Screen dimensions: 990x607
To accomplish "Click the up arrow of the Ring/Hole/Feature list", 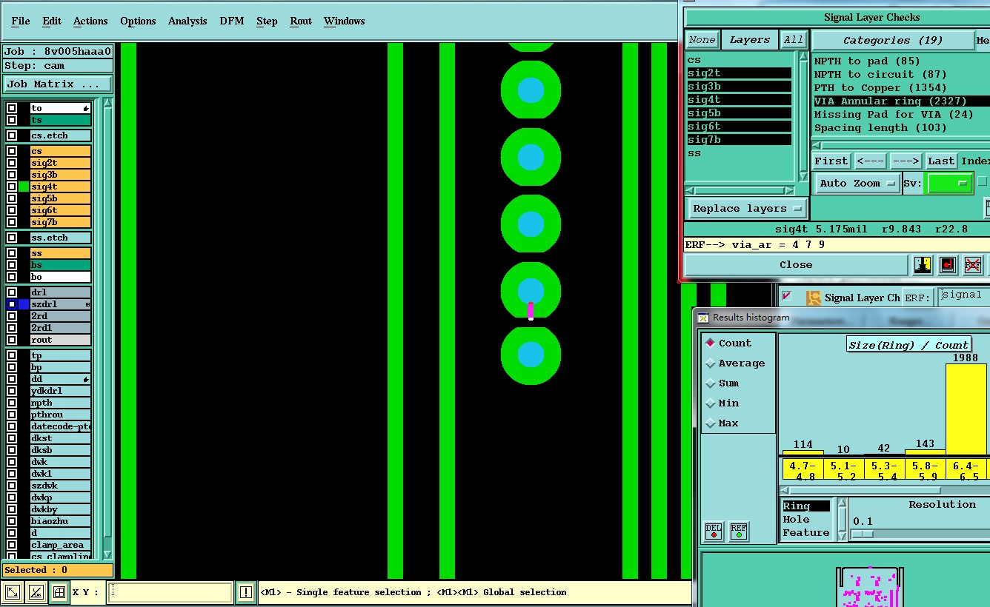I will (842, 503).
